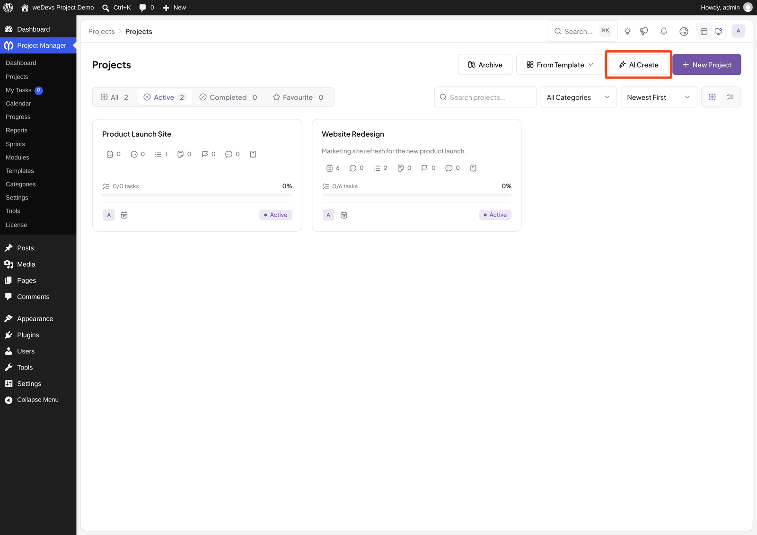Open the Product Launch Site project
757x535 pixels.
(137, 134)
